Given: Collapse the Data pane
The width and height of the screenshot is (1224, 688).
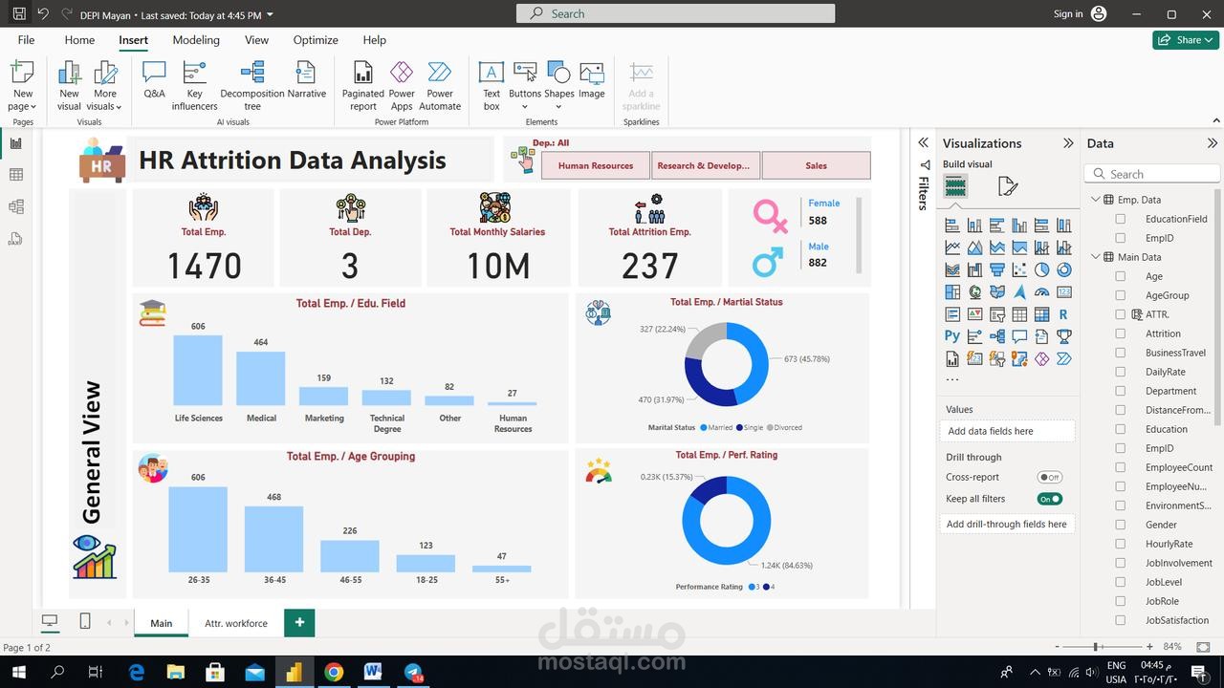Looking at the screenshot, I should (x=1212, y=143).
